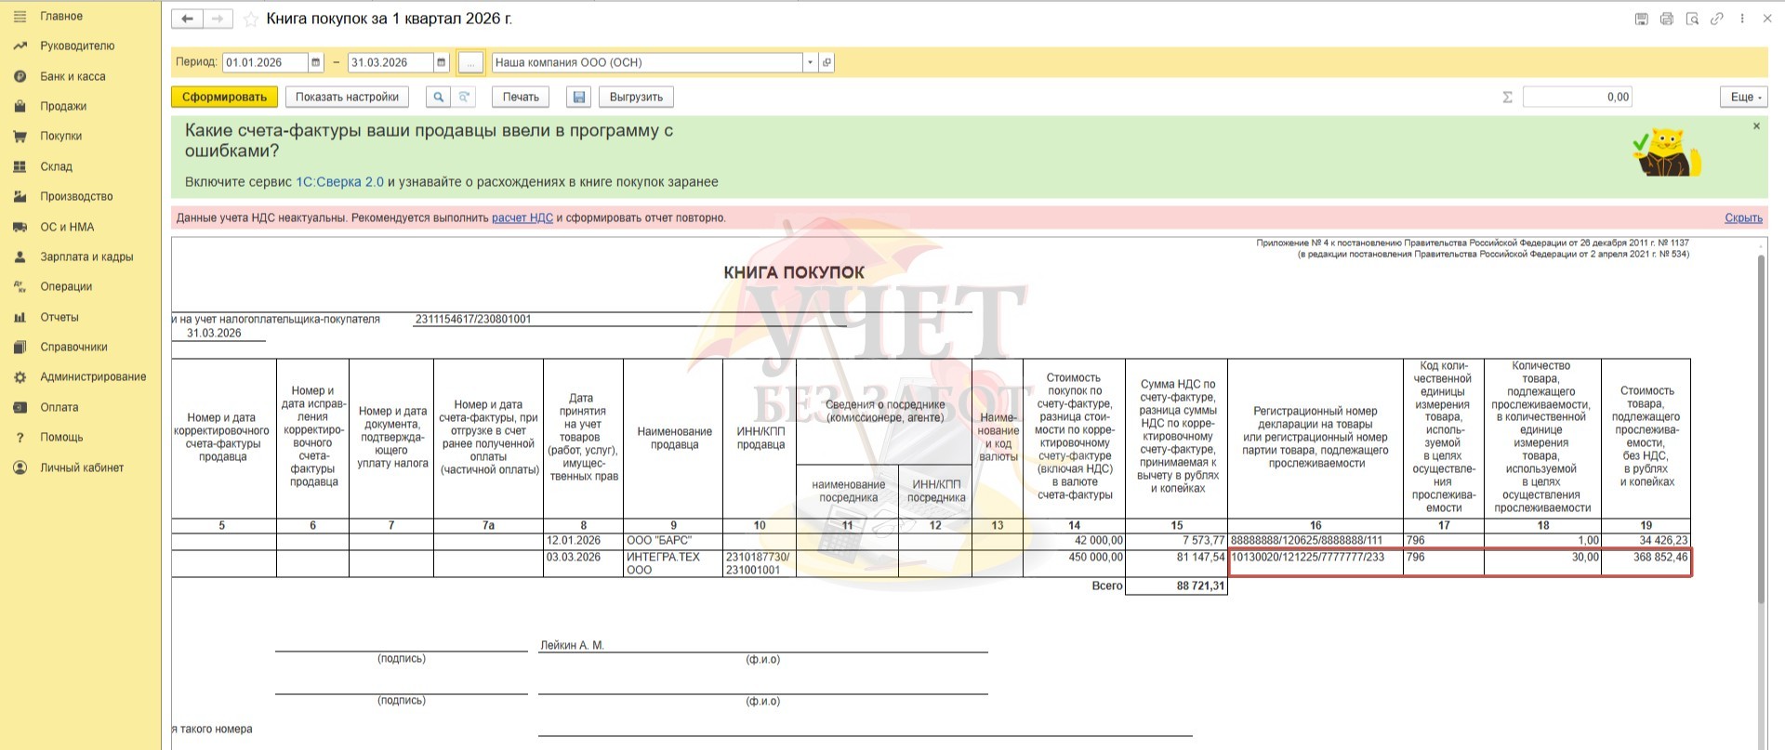1785x750 pixels.
Task: Click the back navigation arrow
Action: pyautogui.click(x=187, y=19)
